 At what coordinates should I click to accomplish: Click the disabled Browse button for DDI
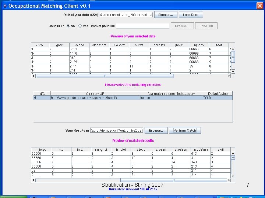[x=182, y=26]
